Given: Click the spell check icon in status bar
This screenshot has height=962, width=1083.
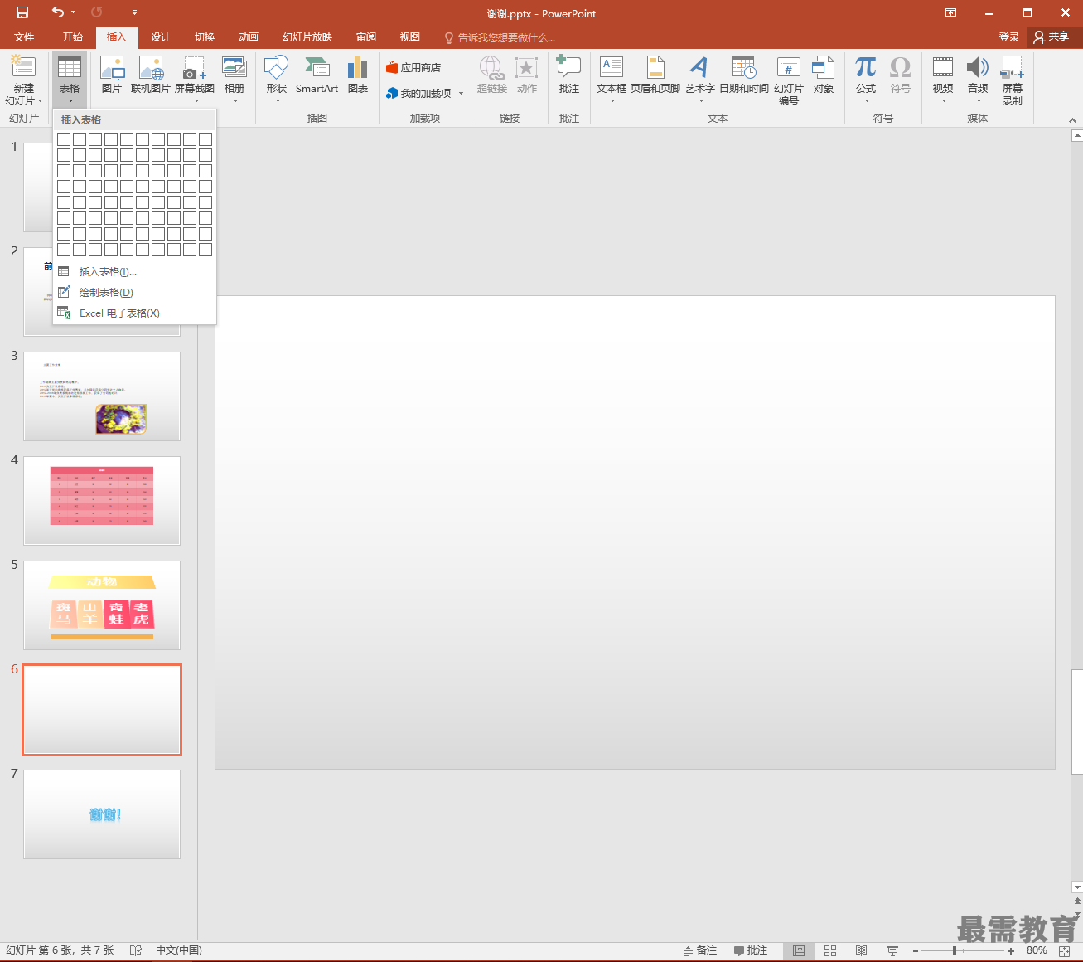Looking at the screenshot, I should [x=136, y=950].
